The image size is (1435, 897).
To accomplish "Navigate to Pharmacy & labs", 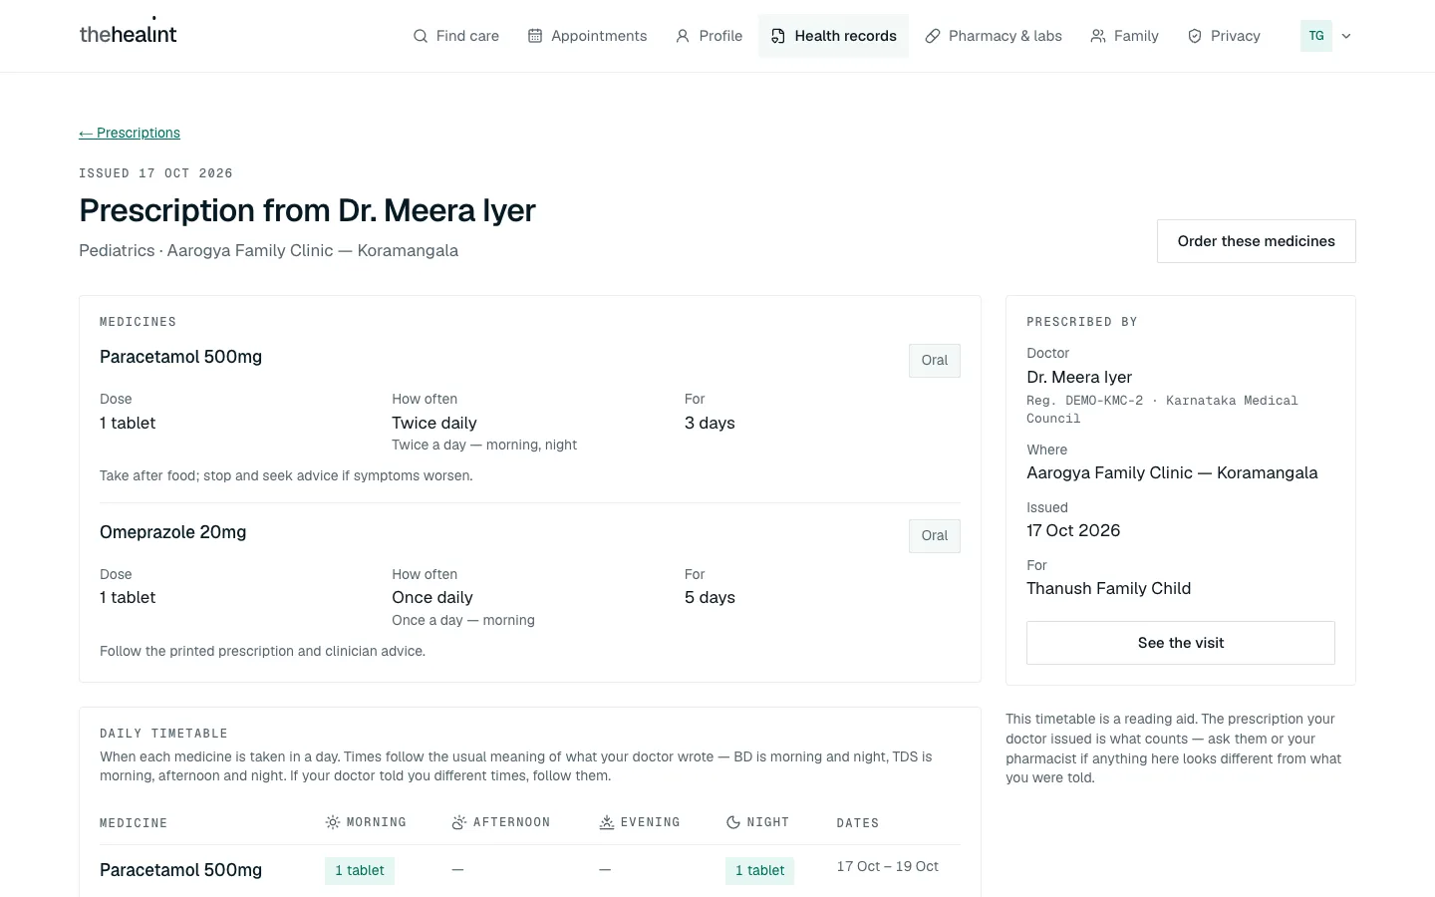I will tap(994, 36).
